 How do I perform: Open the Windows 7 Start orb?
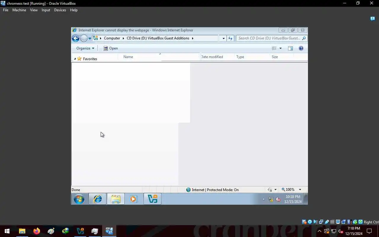coord(79,199)
